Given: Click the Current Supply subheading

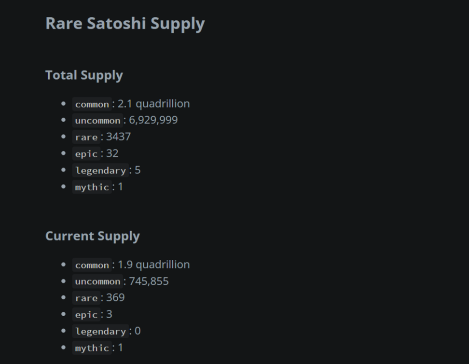Looking at the screenshot, I should click(x=92, y=236).
